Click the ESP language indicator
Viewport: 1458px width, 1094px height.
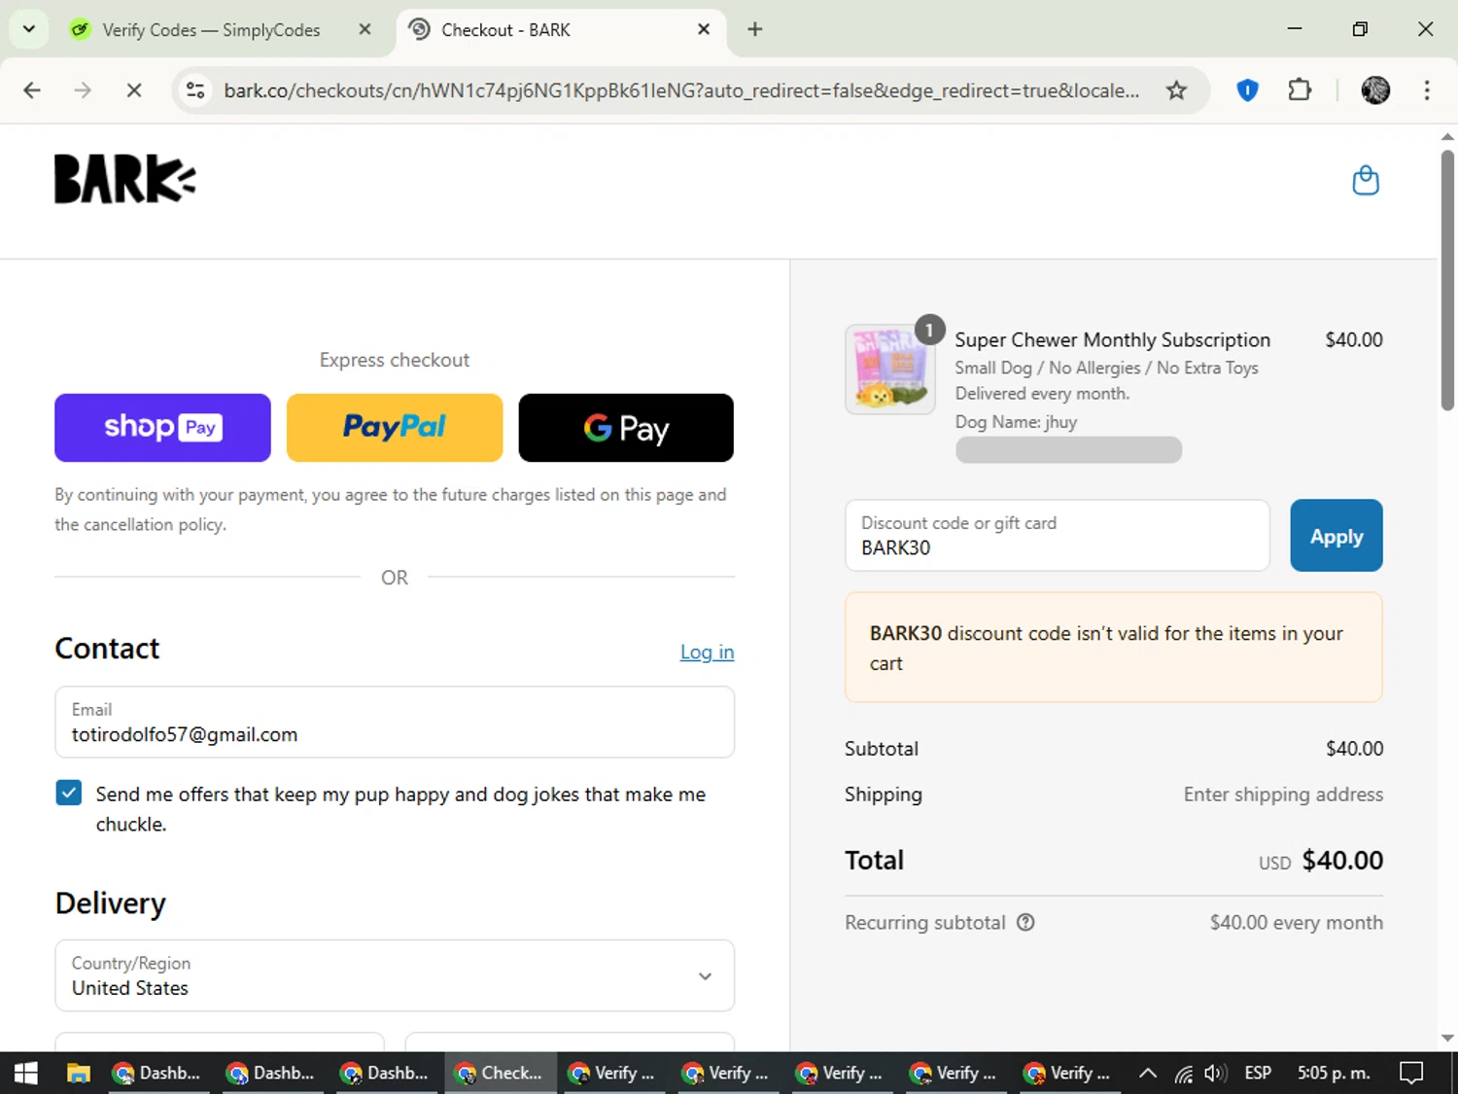(1258, 1073)
